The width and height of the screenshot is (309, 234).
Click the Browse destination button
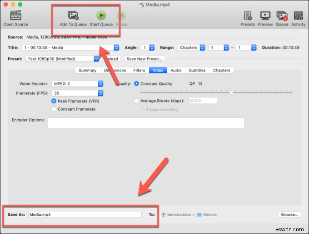click(x=289, y=214)
